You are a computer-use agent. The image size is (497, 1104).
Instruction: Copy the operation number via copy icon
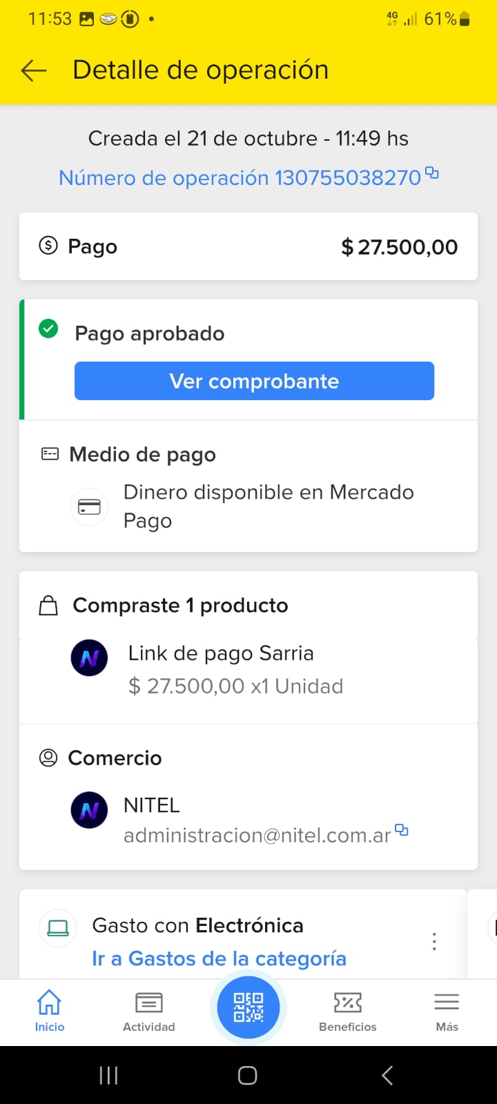coord(432,173)
